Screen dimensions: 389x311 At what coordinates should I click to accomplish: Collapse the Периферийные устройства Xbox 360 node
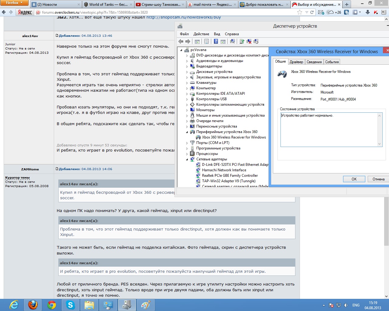[x=187, y=132]
